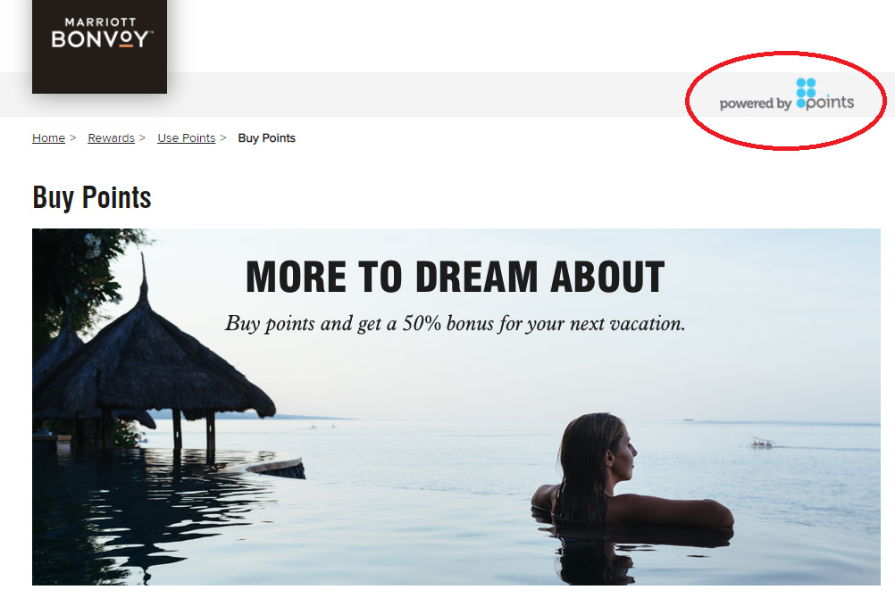Click the chevron after Rewards breadcrumb
Image resolution: width=895 pixels, height=598 pixels.
point(143,138)
